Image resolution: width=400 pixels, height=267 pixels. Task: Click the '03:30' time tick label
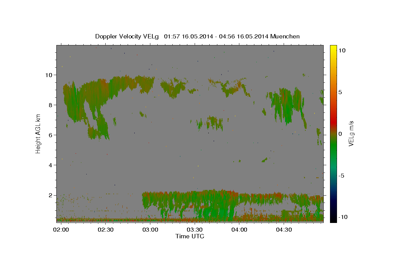coord(195,230)
